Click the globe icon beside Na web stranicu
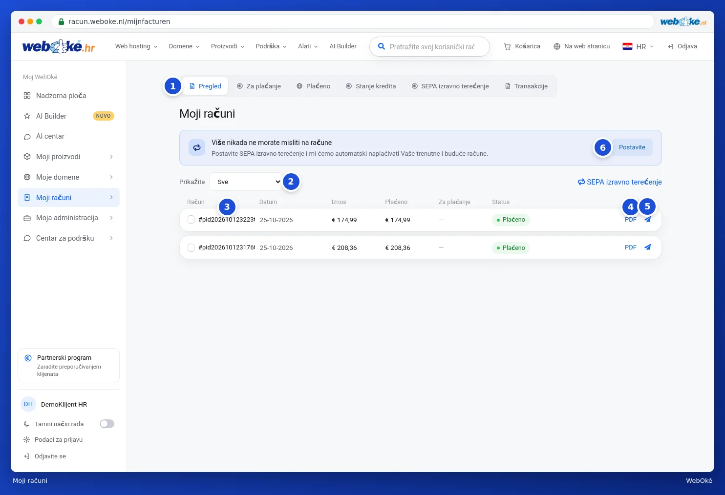This screenshot has height=495, width=725. tap(557, 46)
